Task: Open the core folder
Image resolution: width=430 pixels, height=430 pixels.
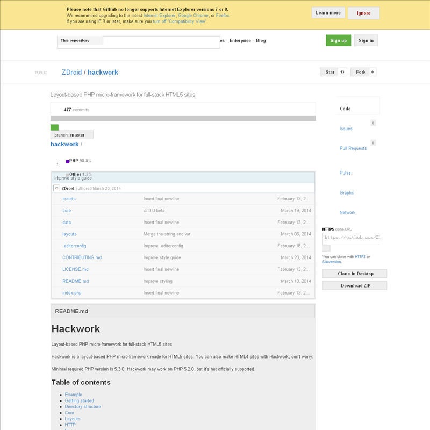Action: click(67, 211)
